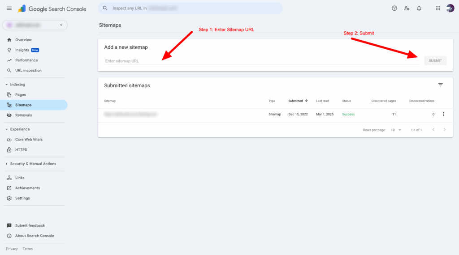459x255 pixels.
Task: Sort by Submitted column arrow
Action: coord(306,101)
